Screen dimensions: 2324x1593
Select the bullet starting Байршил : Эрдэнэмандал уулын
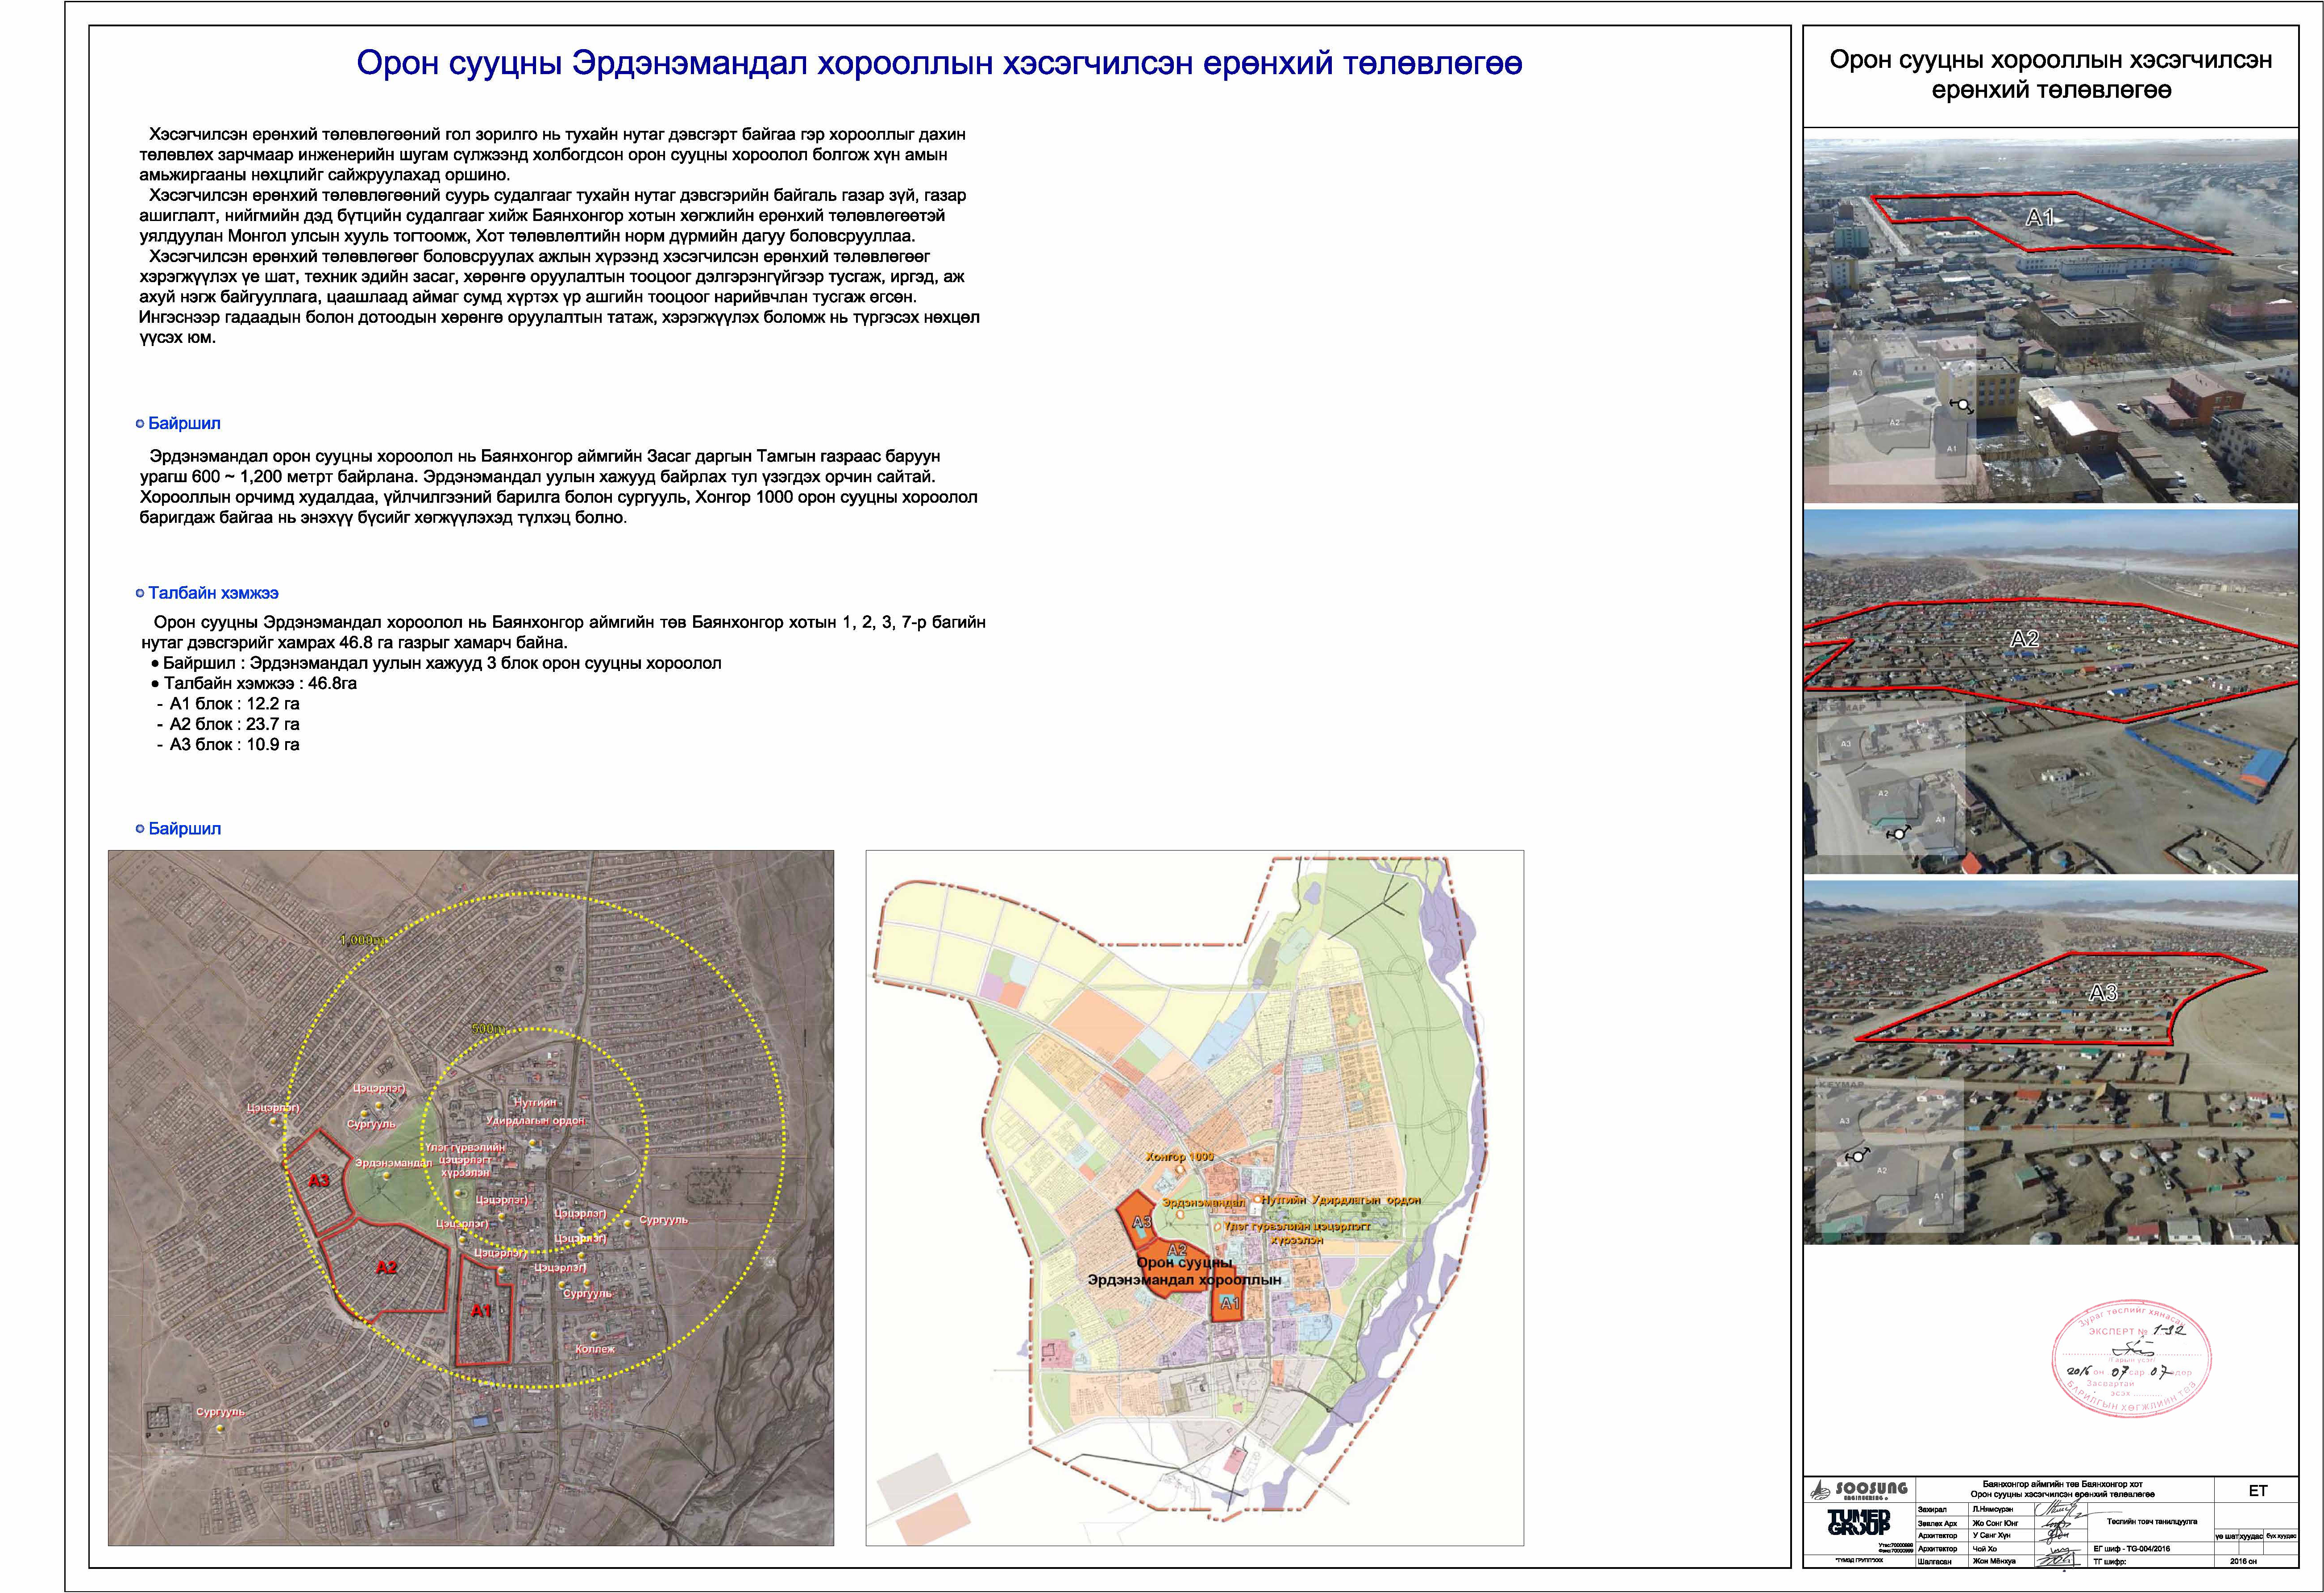435,663
